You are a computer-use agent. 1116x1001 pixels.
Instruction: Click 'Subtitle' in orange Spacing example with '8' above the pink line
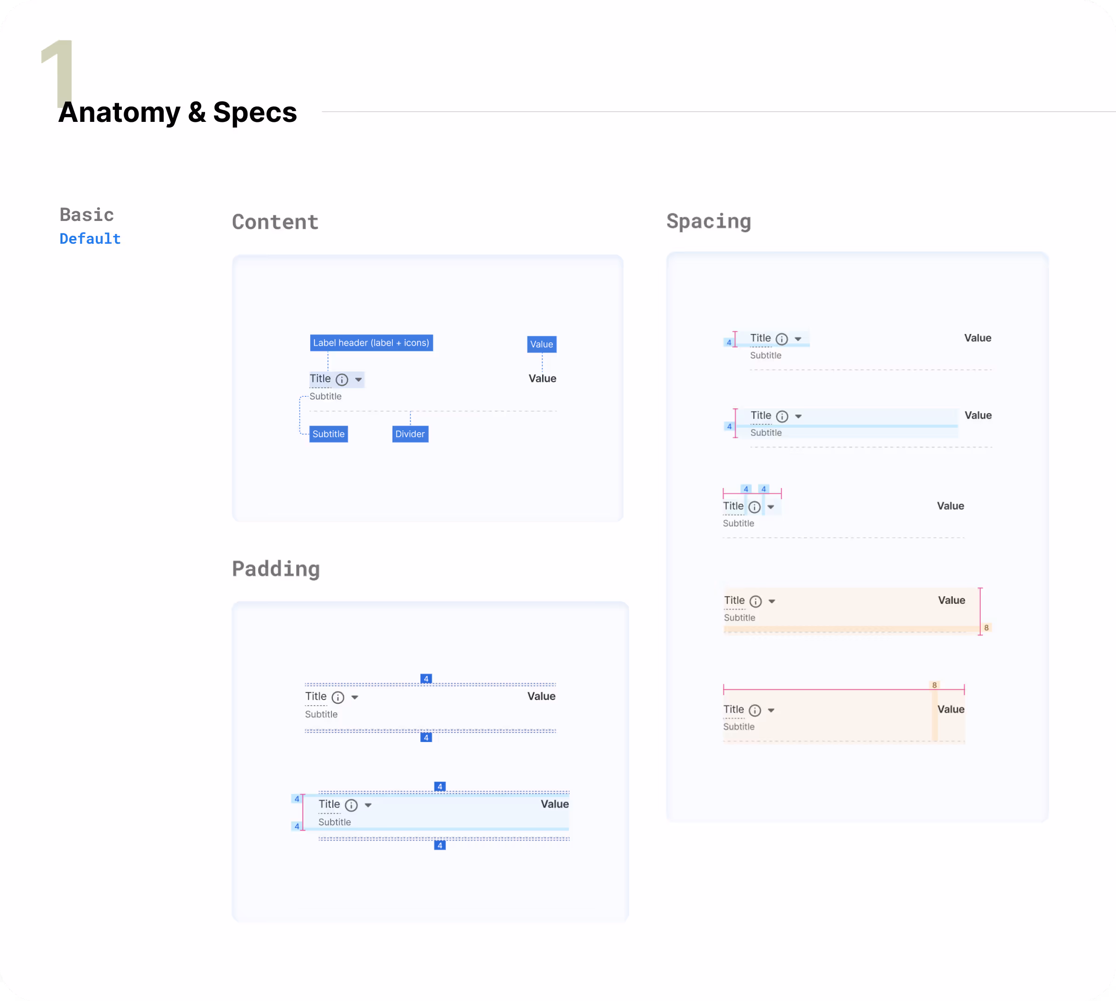[738, 727]
